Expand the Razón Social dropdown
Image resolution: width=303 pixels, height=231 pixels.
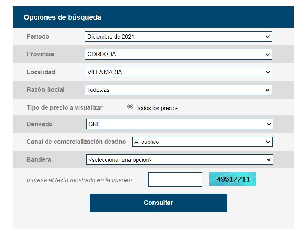[178, 90]
